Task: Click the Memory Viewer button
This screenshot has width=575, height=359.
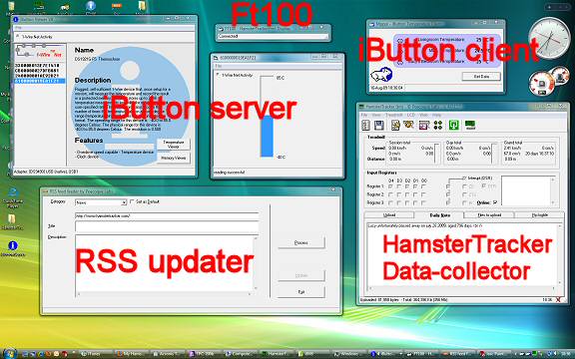Action: click(x=173, y=159)
